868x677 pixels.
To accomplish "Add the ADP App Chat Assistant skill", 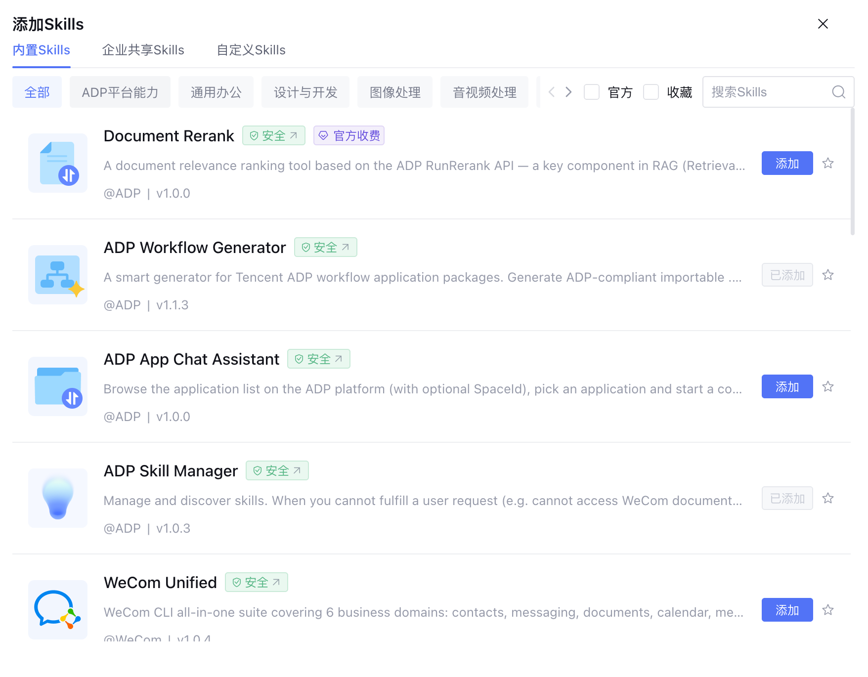I will [787, 386].
